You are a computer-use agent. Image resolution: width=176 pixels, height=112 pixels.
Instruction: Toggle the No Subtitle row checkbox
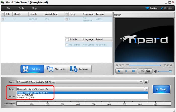(67, 45)
